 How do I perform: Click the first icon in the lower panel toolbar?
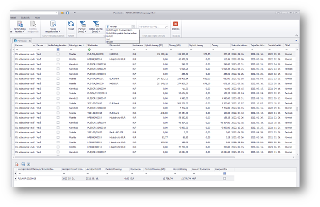17,164
